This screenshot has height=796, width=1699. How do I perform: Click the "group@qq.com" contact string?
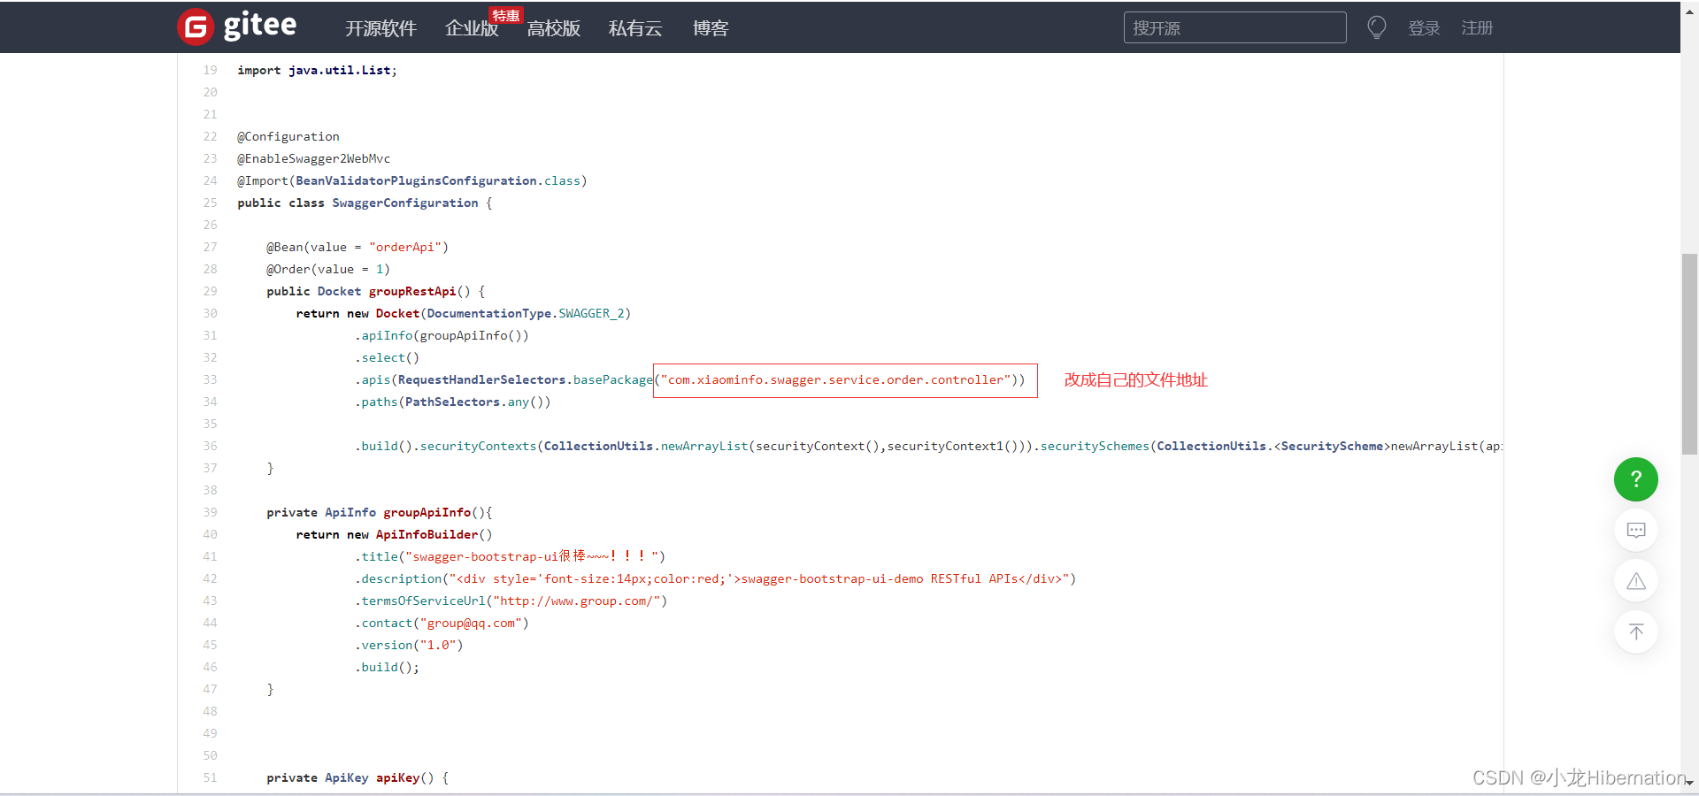[471, 623]
